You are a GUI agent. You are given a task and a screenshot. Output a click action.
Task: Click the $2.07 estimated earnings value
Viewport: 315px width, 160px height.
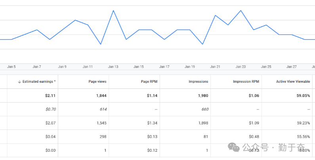pyautogui.click(x=50, y=123)
